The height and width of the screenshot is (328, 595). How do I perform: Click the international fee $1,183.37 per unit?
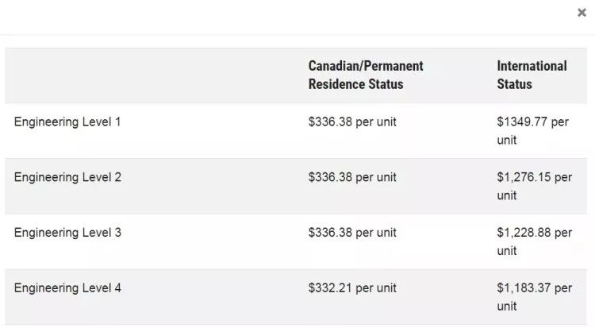534,297
